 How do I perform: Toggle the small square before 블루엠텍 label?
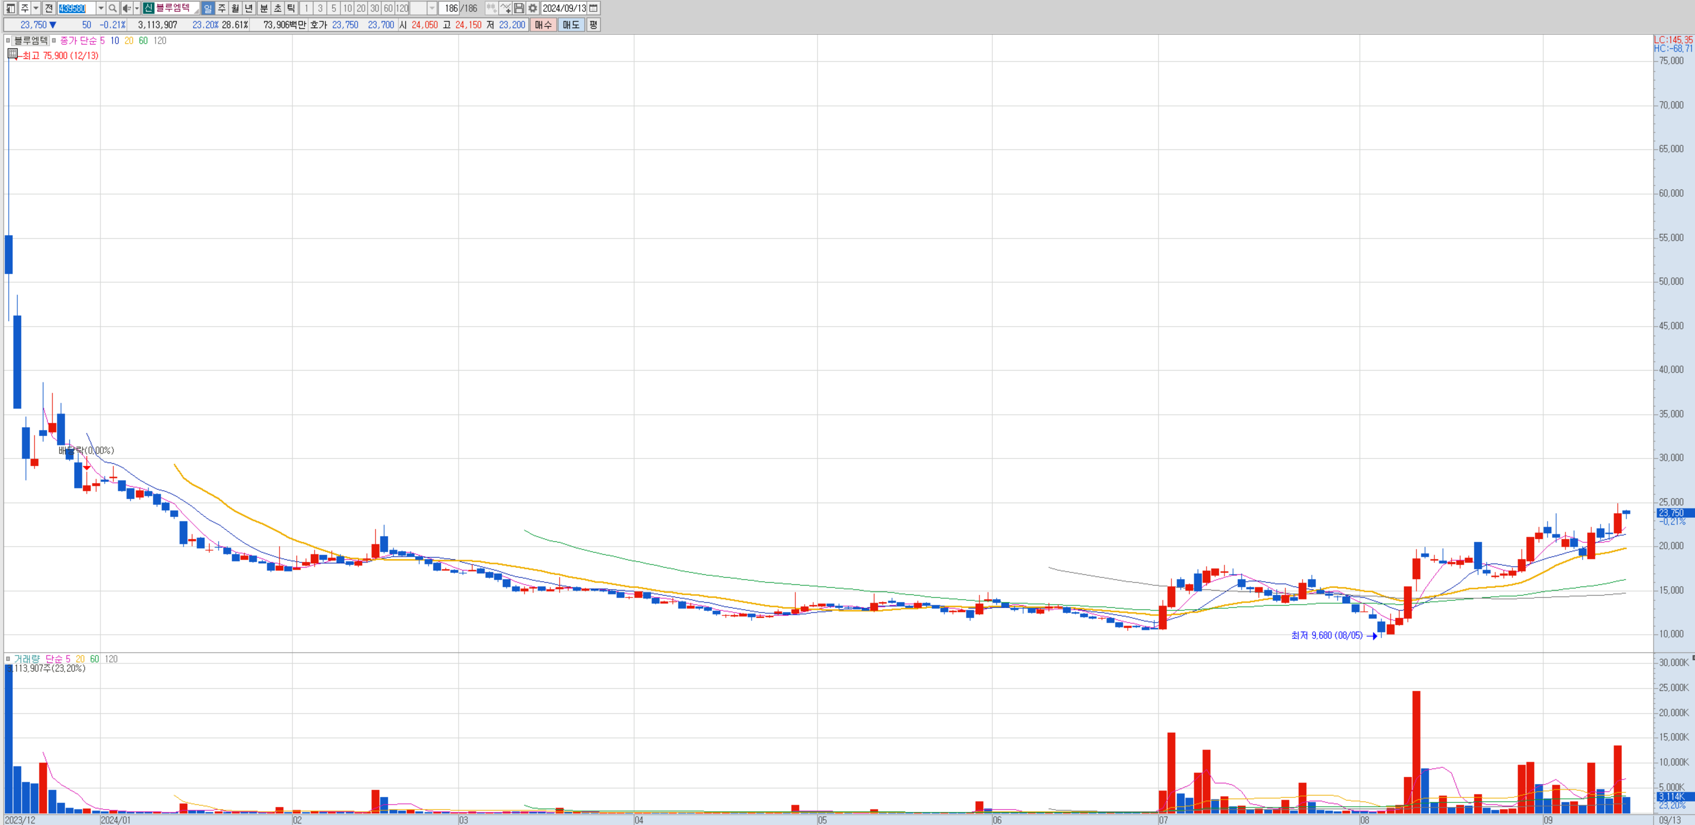click(8, 41)
